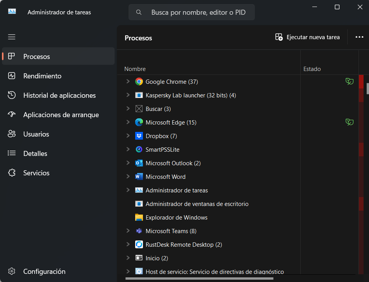The image size is (369, 282).
Task: Open the three-dots more options menu
Action: pos(359,37)
